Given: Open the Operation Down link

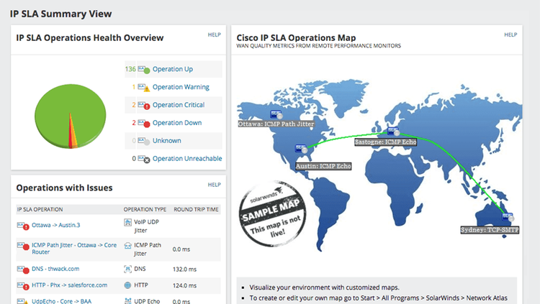Looking at the screenshot, I should tap(177, 123).
